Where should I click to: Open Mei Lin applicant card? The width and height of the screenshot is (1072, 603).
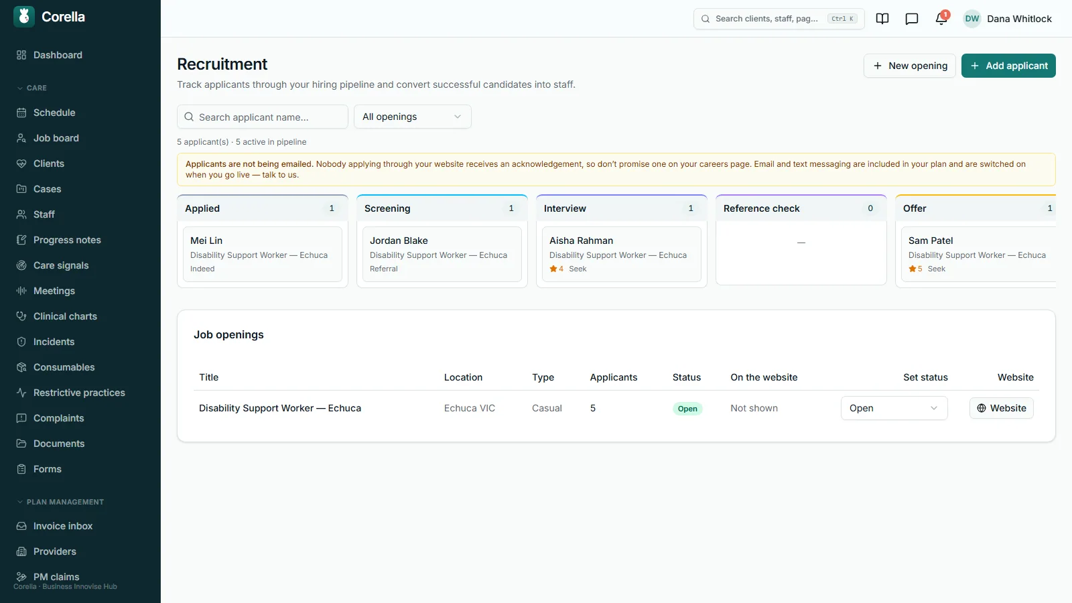[263, 255]
